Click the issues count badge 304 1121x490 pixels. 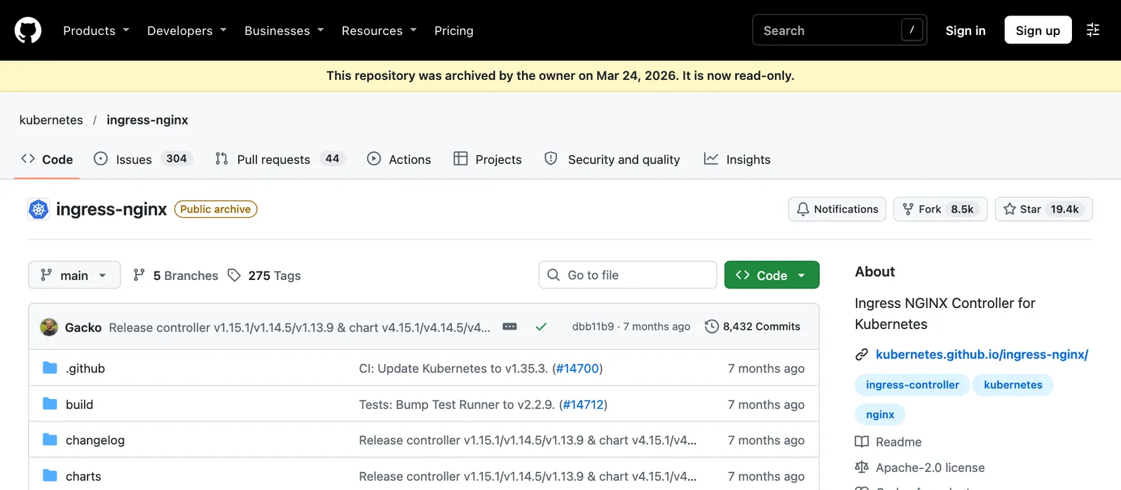177,159
